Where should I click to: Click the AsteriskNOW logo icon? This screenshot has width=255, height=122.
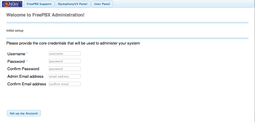click(x=12, y=4)
